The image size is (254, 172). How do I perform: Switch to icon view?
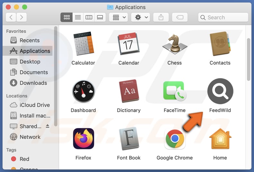(67, 17)
